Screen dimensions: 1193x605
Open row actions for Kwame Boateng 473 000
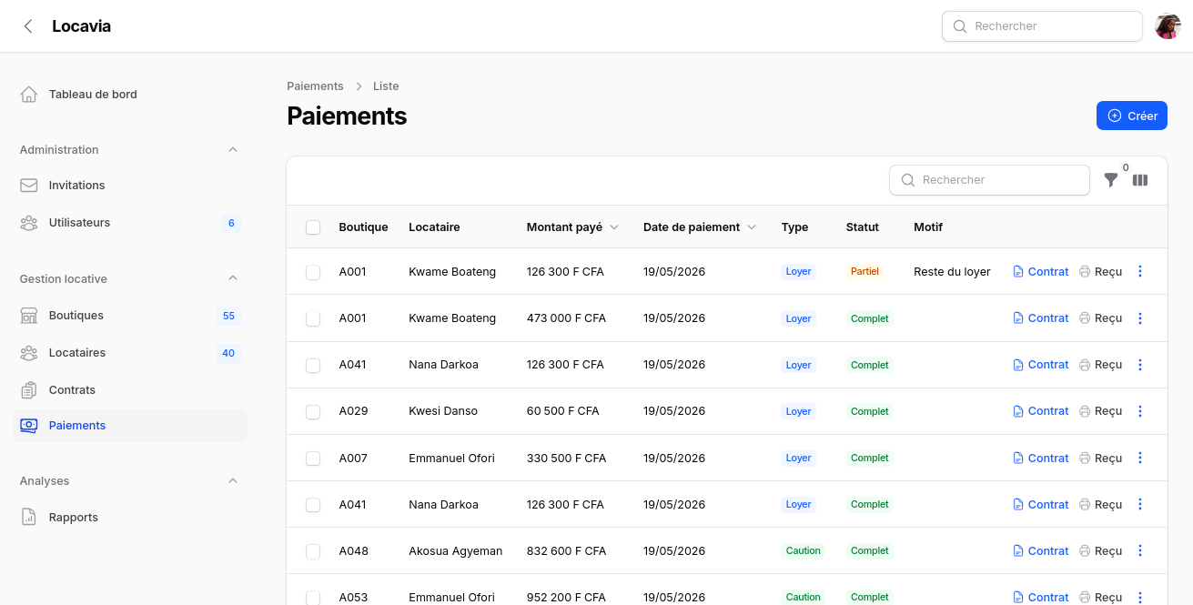coord(1140,318)
